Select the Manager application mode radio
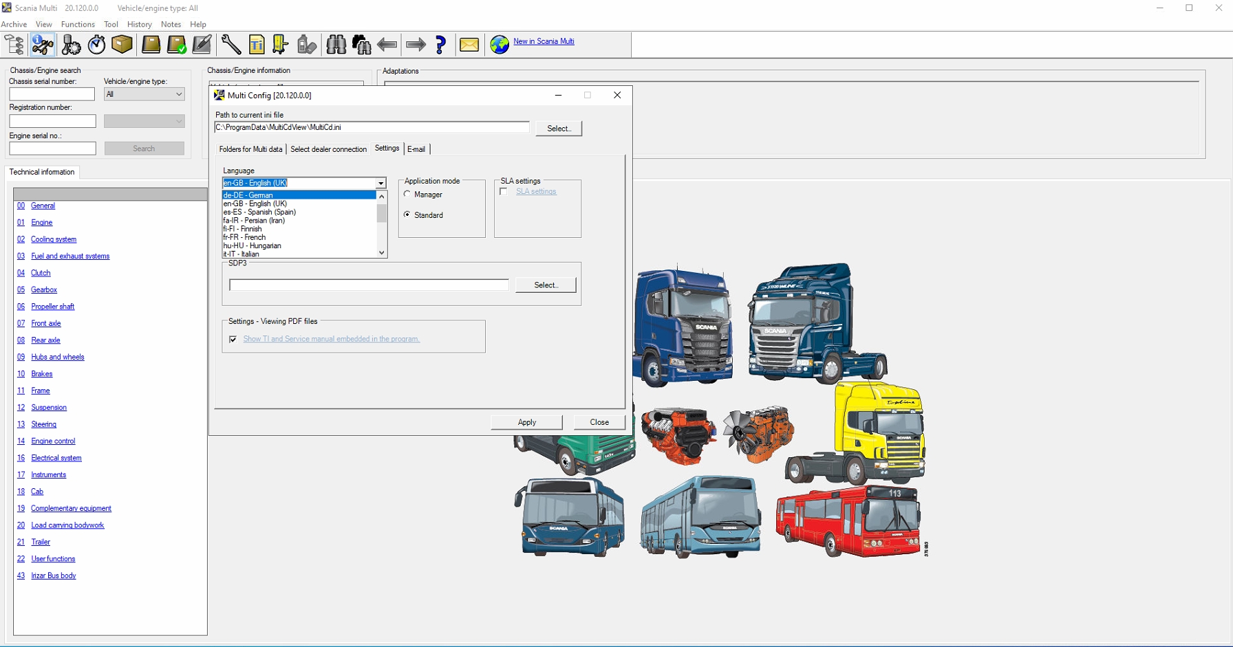The image size is (1233, 647). pos(407,195)
